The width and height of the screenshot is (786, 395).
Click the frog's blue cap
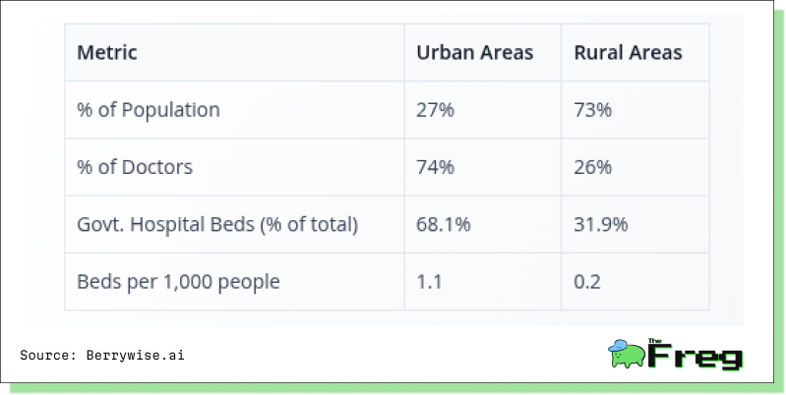(618, 346)
